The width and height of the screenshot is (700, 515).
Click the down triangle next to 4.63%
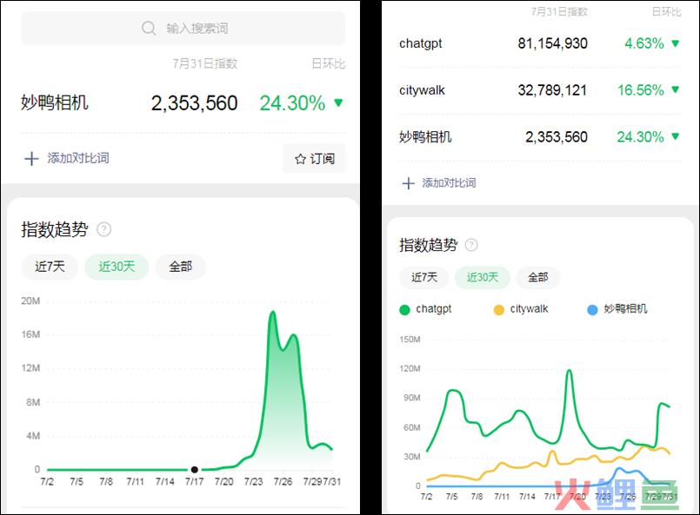(676, 43)
